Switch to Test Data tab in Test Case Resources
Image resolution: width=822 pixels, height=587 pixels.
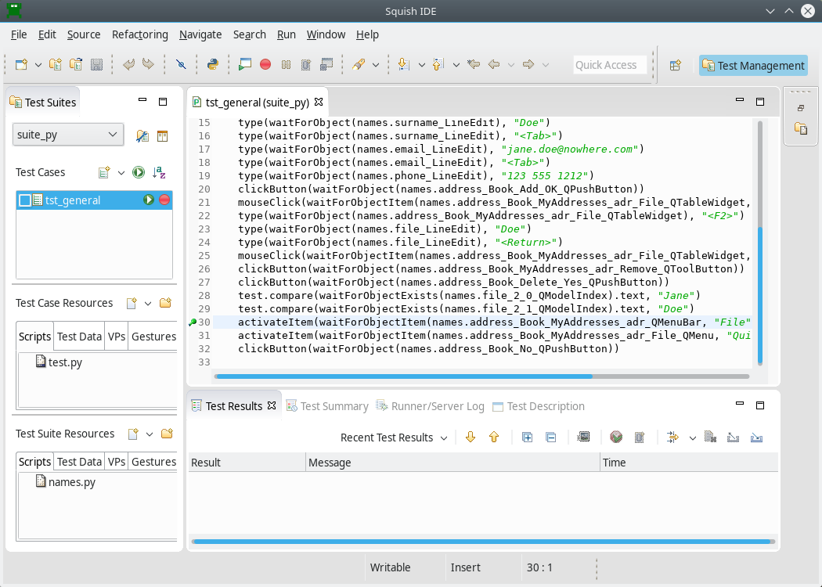pyautogui.click(x=79, y=337)
